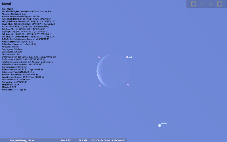Click the 'Mondalter: 25.7 Tage alt' line
Screen dimensions: 227x142
click(x=14, y=89)
